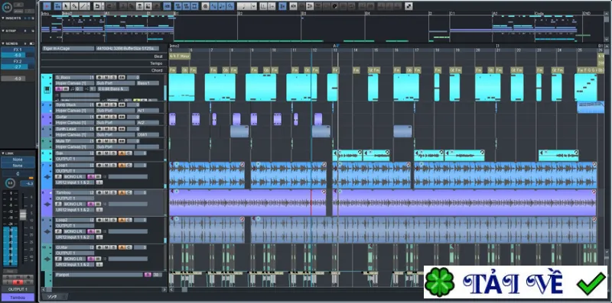Click OUTPUT 1 on the Sax track
The width and height of the screenshot is (612, 303).
tap(74, 159)
